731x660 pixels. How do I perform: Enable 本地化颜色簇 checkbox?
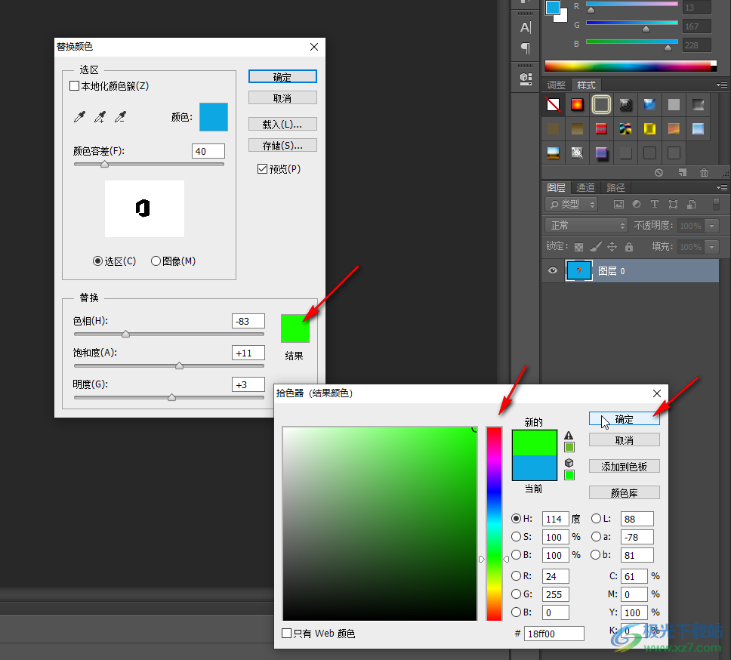(x=74, y=86)
